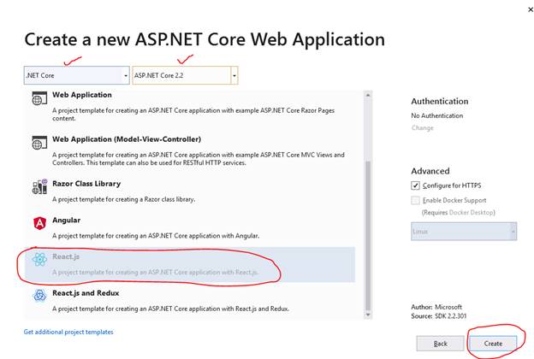The image size is (534, 359).
Task: Enable Docker Support checkbox
Action: tap(415, 200)
